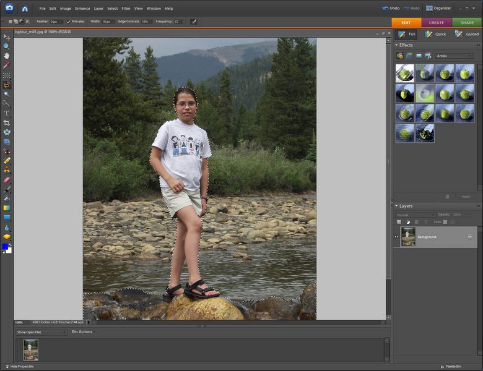Image resolution: width=483 pixels, height=371 pixels.
Task: Select the Horizontal Type tool
Action: pos(7,113)
